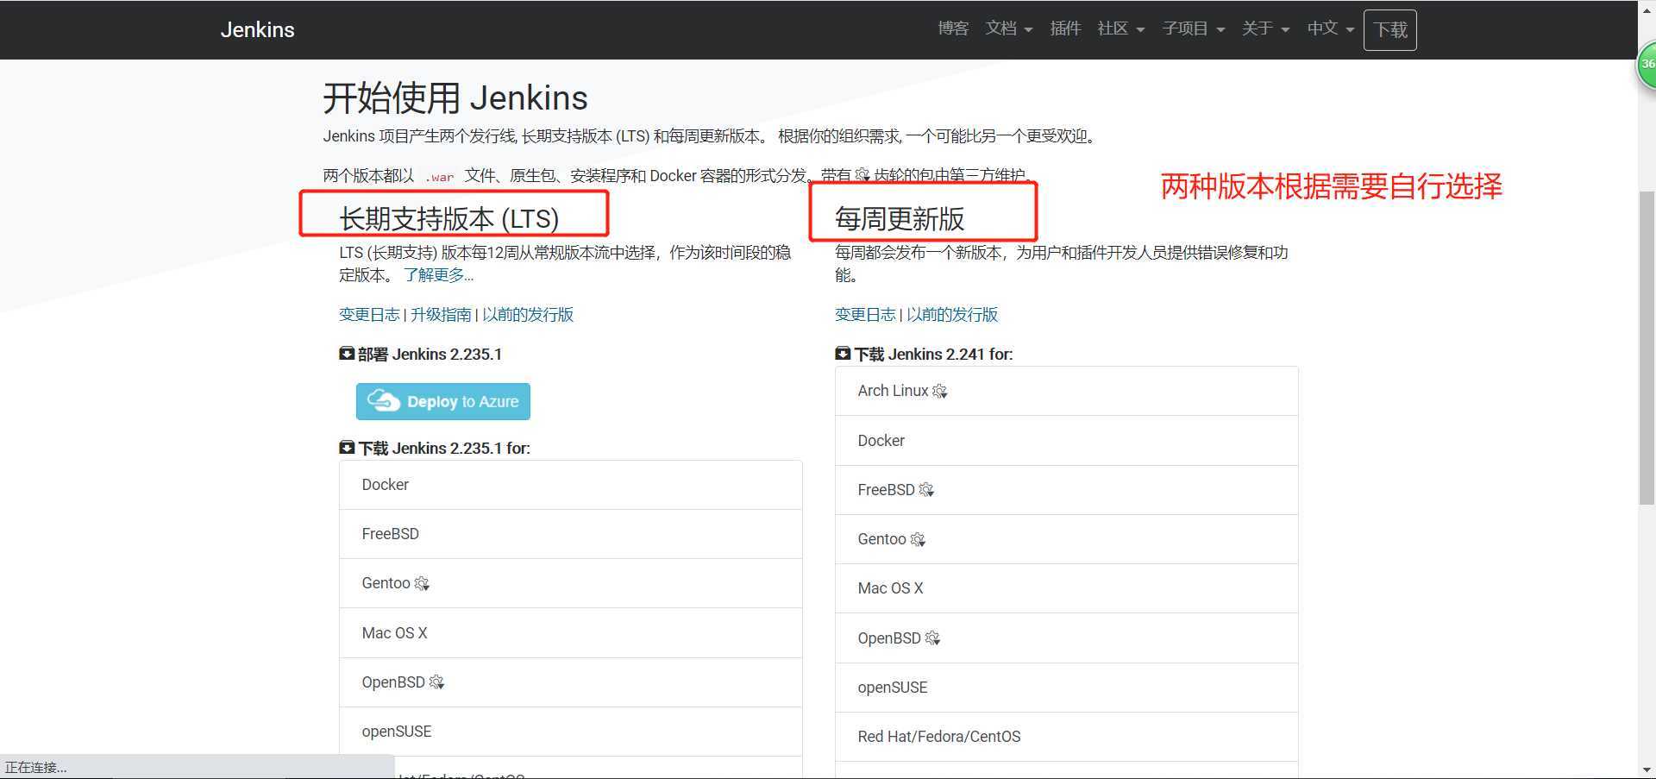Image resolution: width=1656 pixels, height=779 pixels.
Task: Expand the 社区 dropdown menu
Action: [1121, 28]
